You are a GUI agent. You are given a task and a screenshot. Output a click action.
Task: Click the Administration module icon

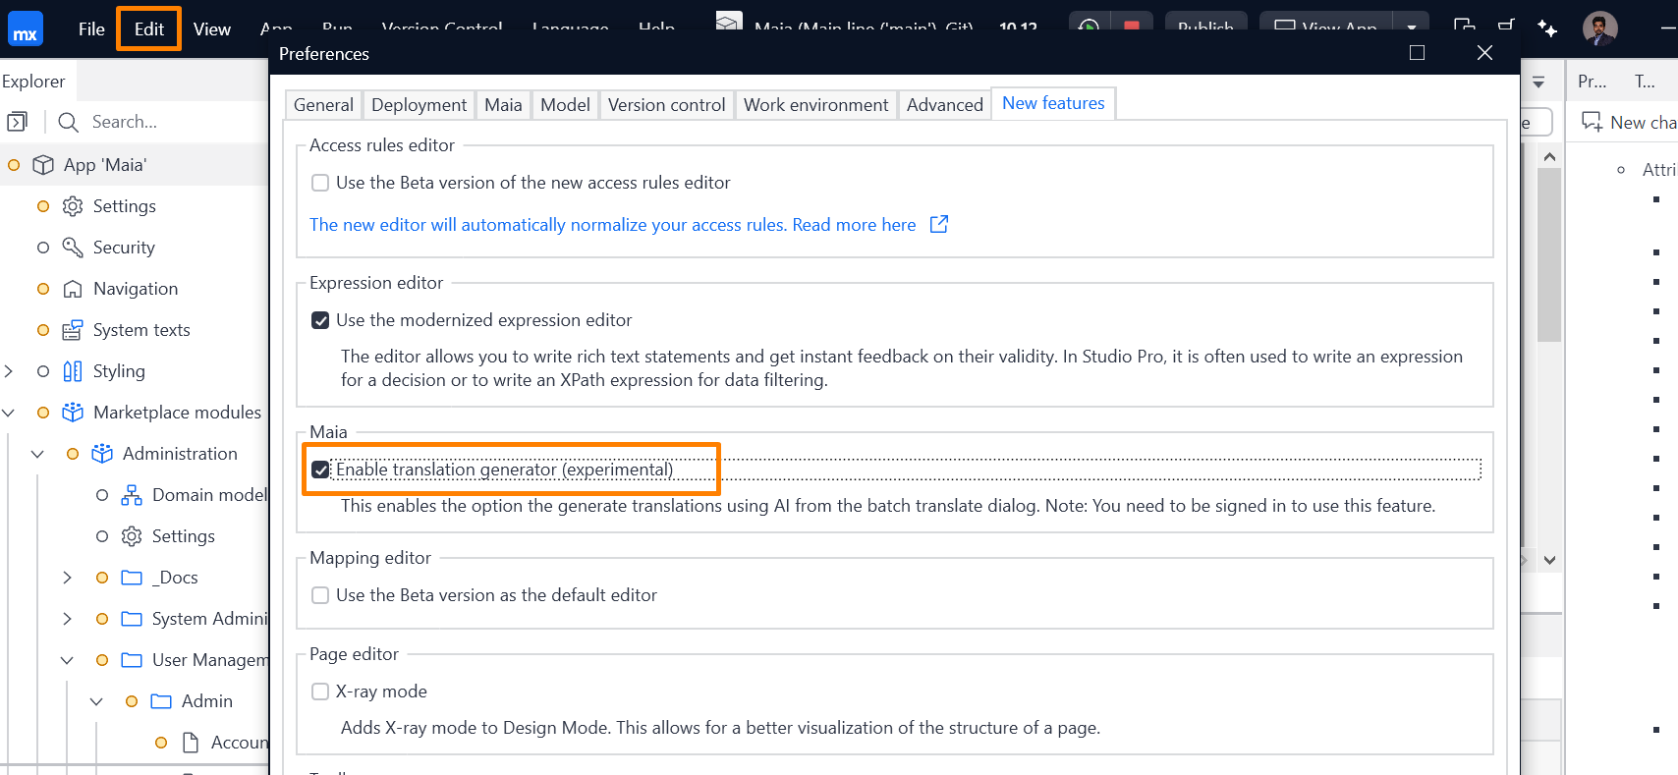[102, 454]
